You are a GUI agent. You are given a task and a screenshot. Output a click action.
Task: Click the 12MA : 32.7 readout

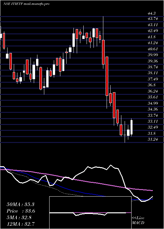20,224
